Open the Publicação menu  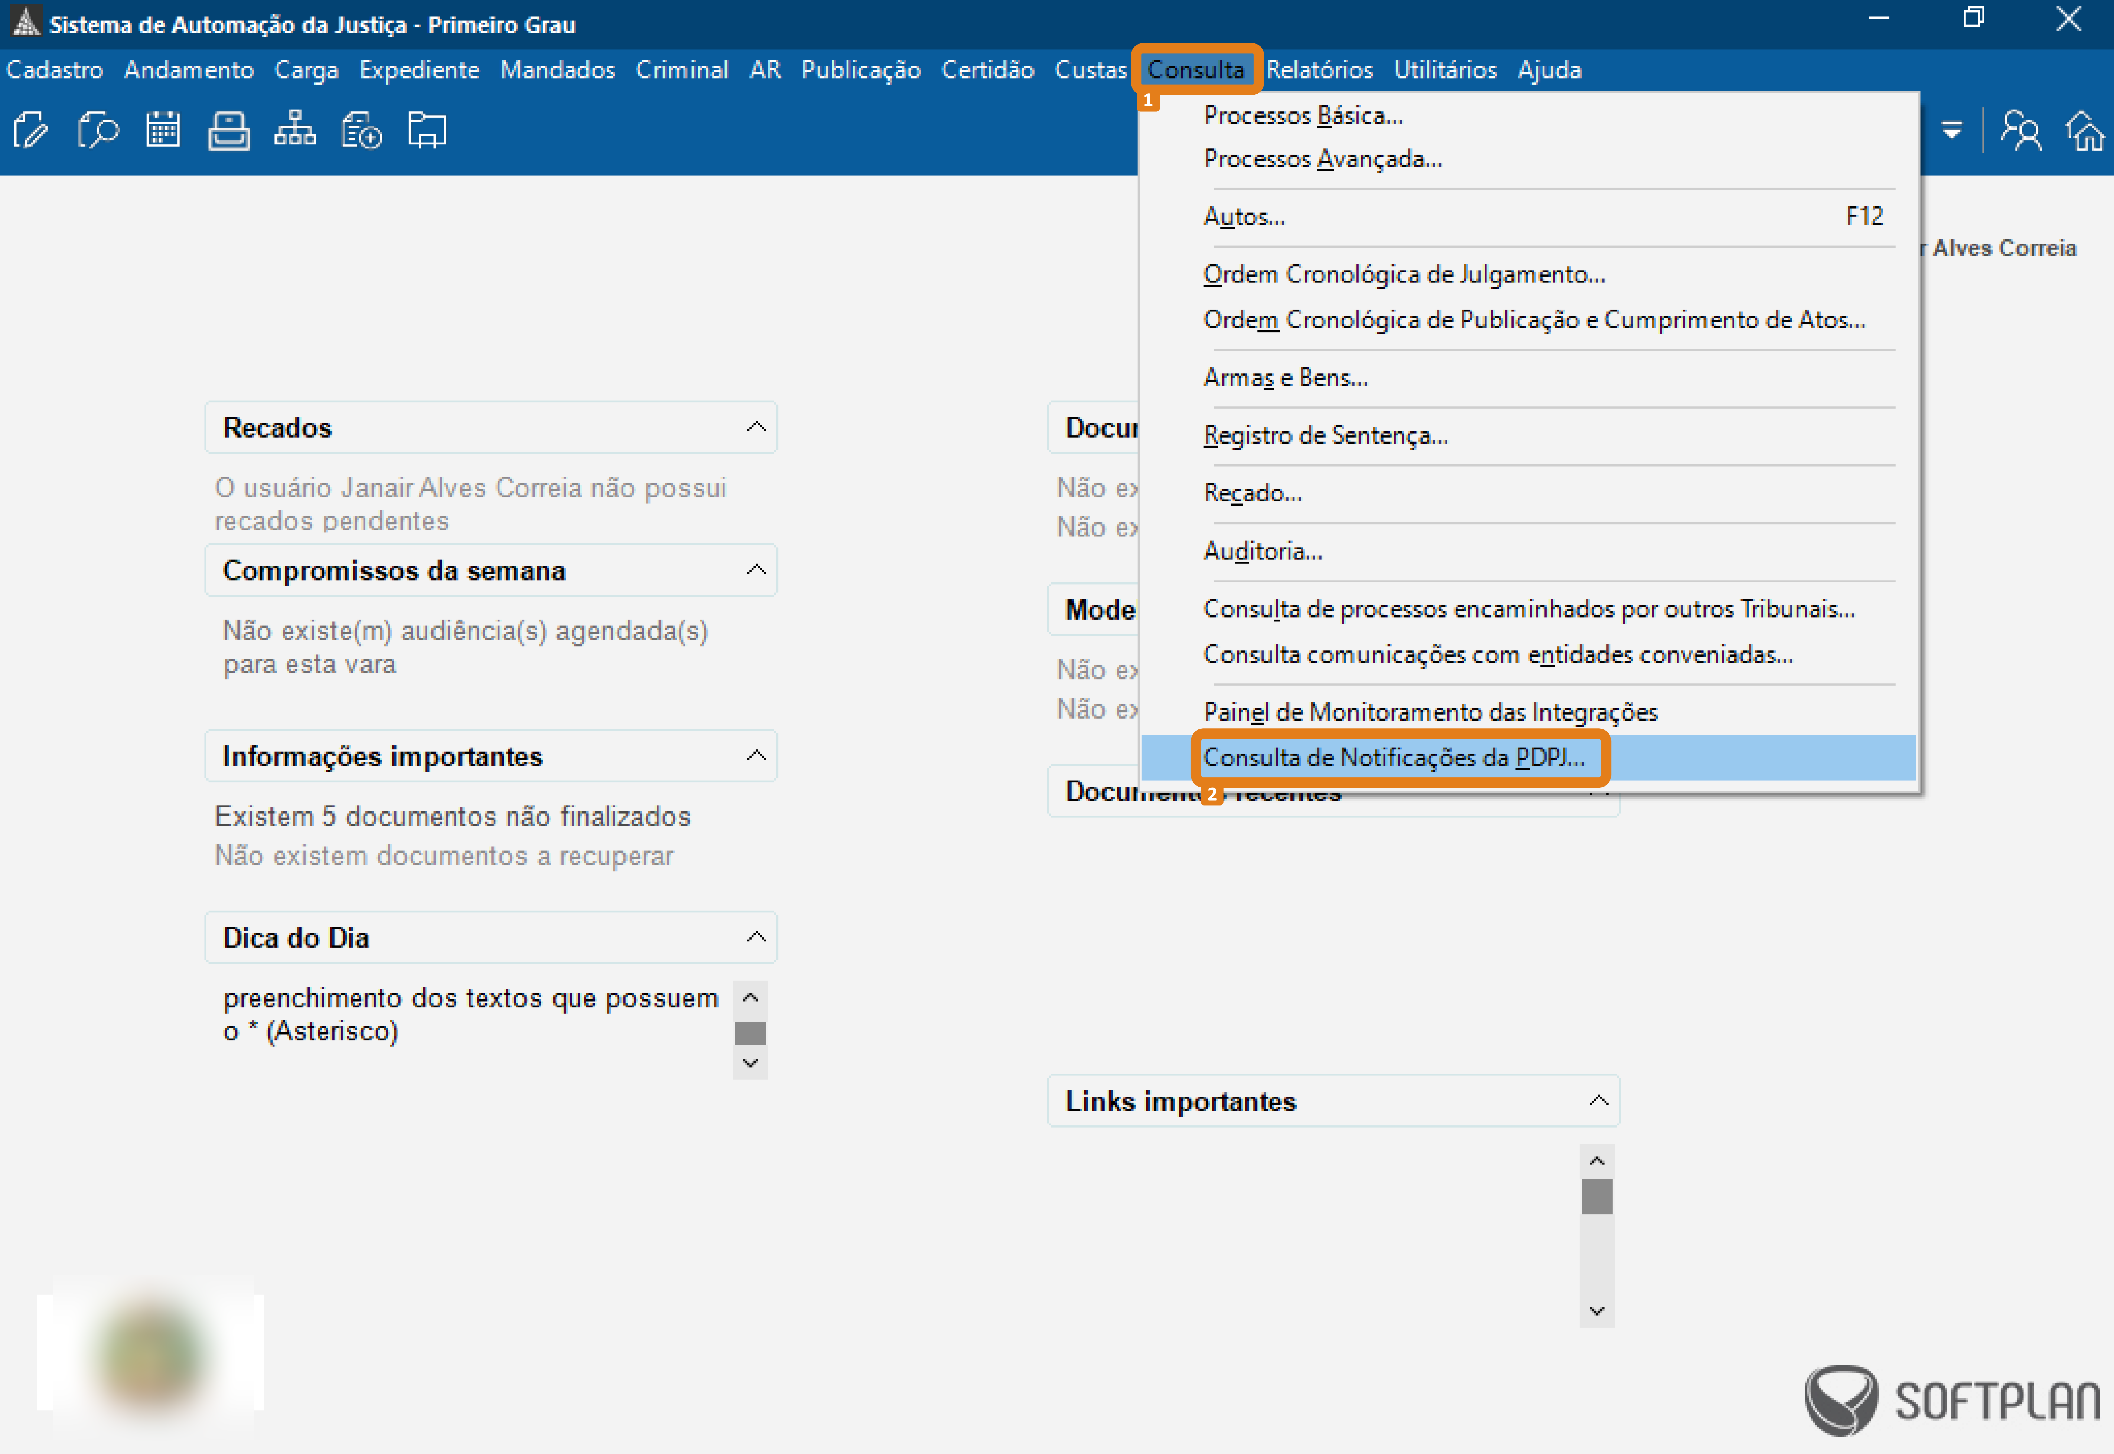[861, 70]
